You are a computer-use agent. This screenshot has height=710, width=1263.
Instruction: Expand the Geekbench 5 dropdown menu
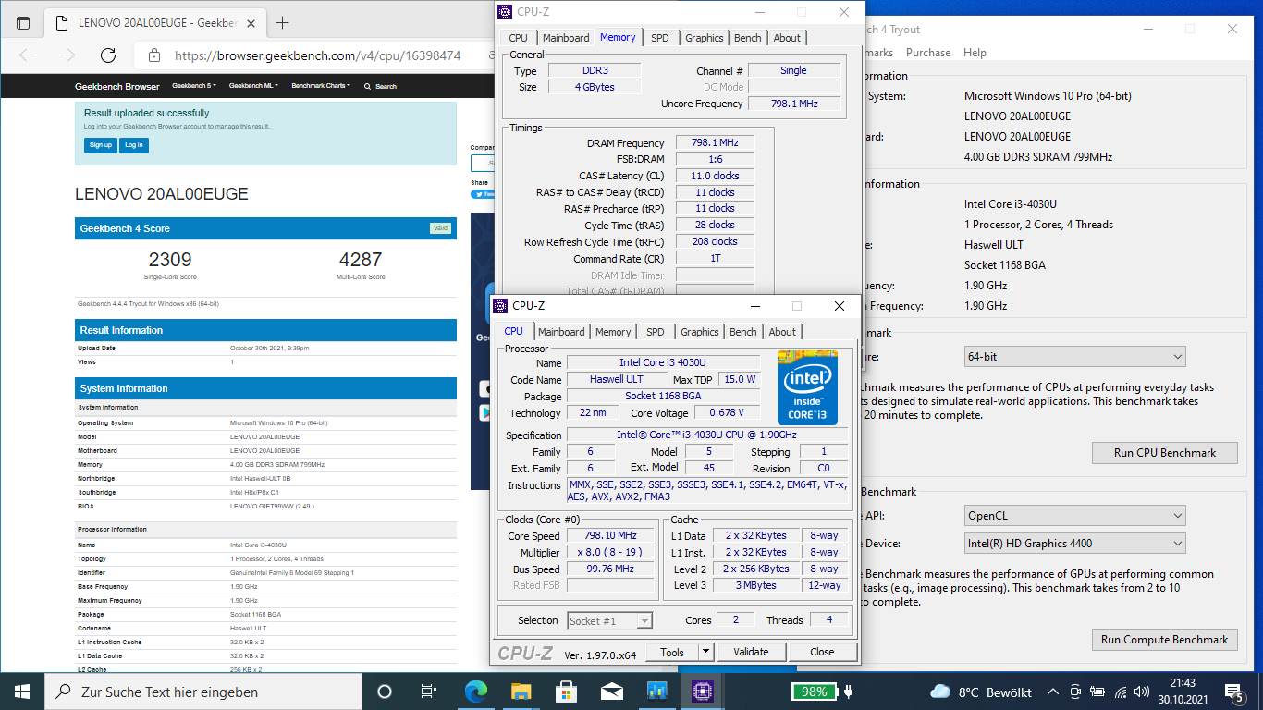pyautogui.click(x=194, y=86)
